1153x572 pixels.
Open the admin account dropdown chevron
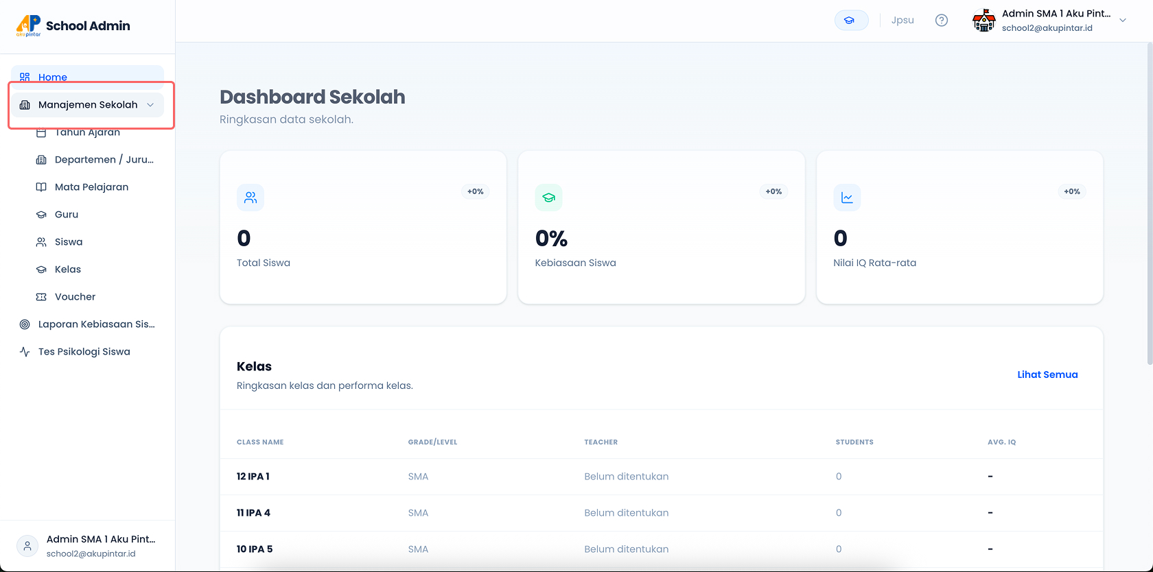1123,21
